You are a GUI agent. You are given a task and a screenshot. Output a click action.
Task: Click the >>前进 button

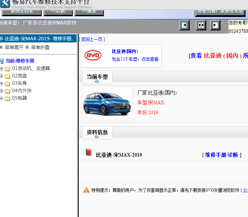point(89,13)
